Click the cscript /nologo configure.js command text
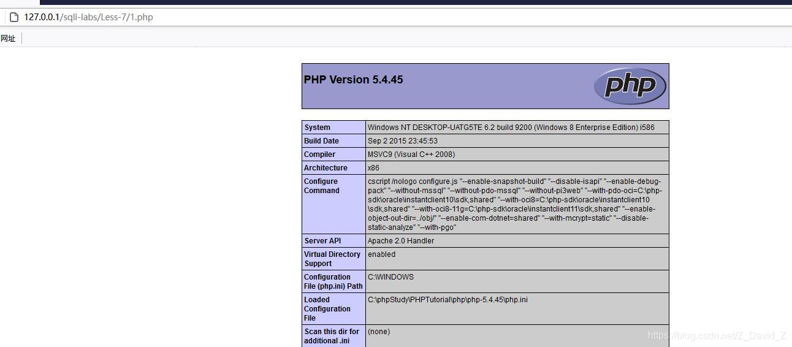Image resolution: width=792 pixels, height=347 pixels. click(515, 204)
